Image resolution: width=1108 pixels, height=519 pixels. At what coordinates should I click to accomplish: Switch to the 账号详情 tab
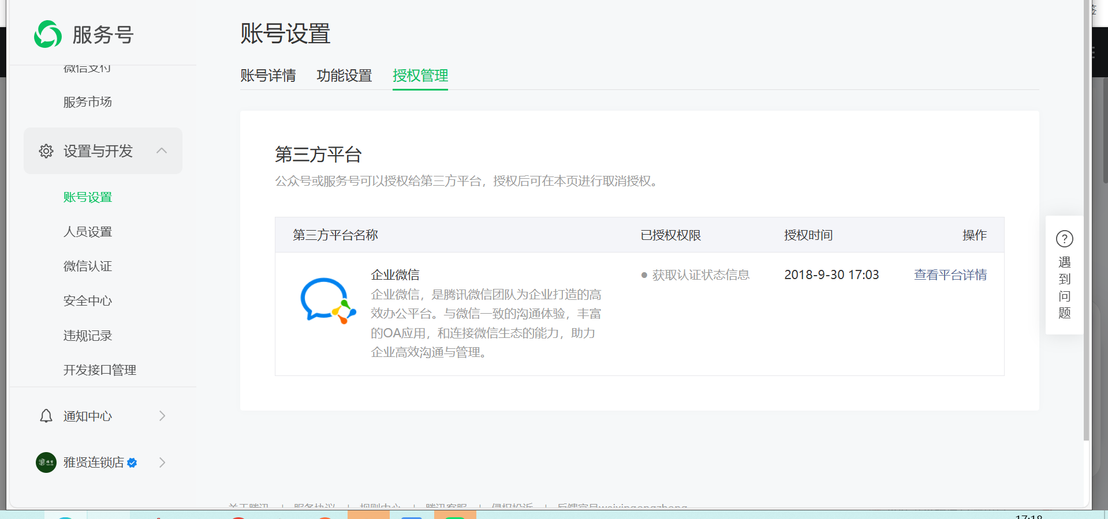point(268,76)
